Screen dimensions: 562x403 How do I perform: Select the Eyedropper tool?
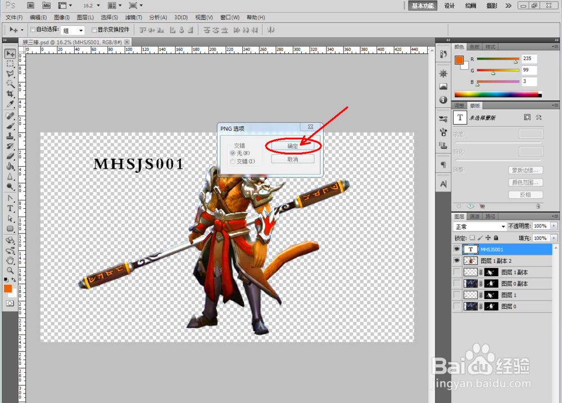(10, 104)
